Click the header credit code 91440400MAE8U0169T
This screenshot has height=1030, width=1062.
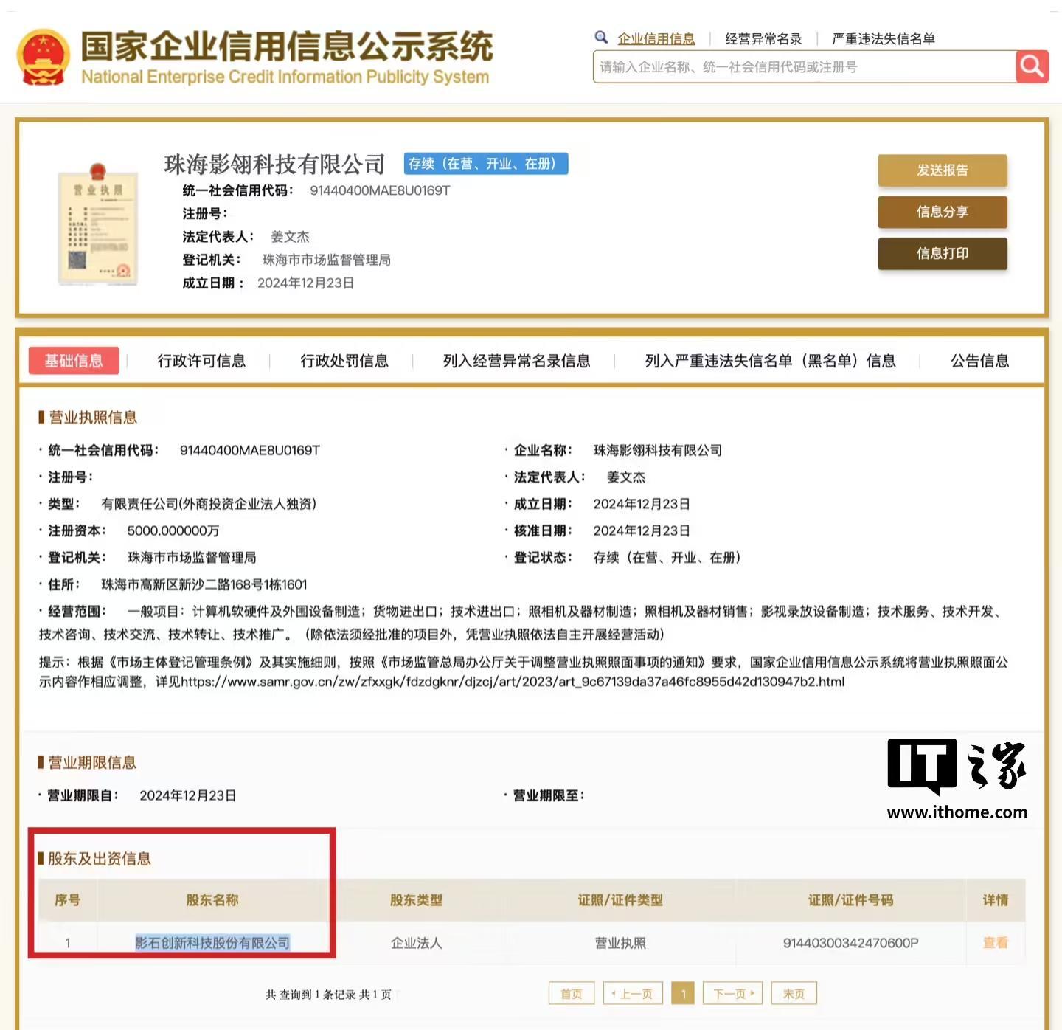coord(380,190)
